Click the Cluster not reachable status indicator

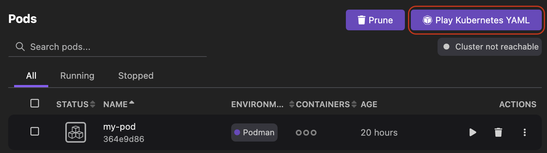489,47
